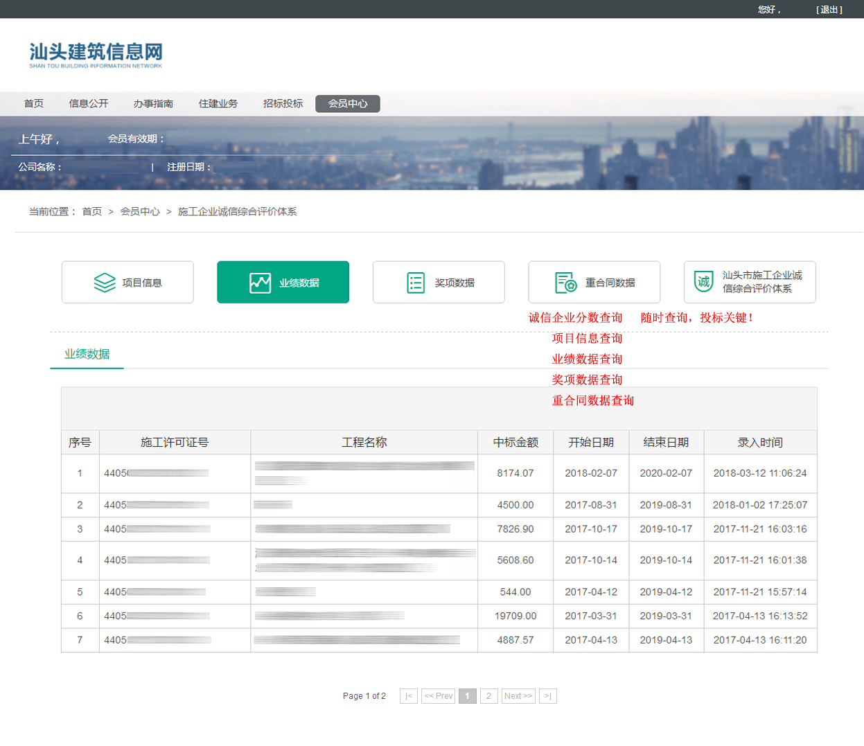This screenshot has width=864, height=746.
Task: Open the 住建业务 navigation menu
Action: coord(217,103)
